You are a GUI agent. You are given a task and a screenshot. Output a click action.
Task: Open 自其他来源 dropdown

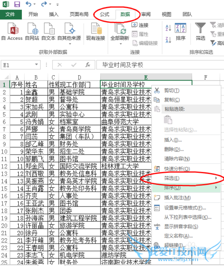tap(69, 34)
